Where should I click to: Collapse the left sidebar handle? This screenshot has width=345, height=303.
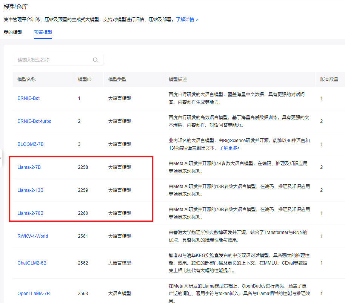[1, 158]
